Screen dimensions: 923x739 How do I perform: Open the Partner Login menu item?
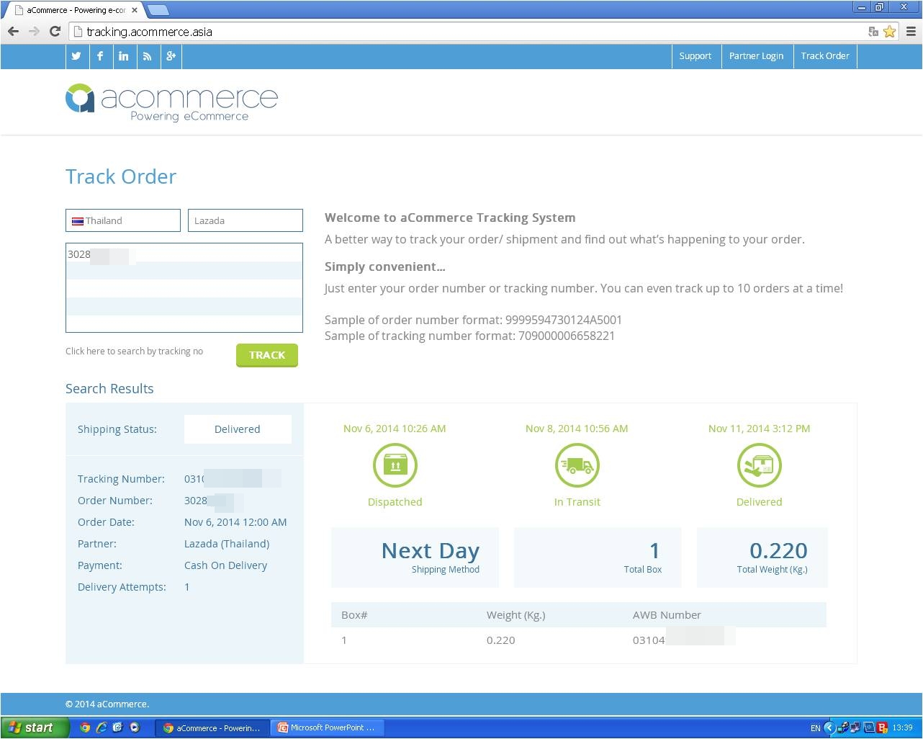[x=756, y=56]
